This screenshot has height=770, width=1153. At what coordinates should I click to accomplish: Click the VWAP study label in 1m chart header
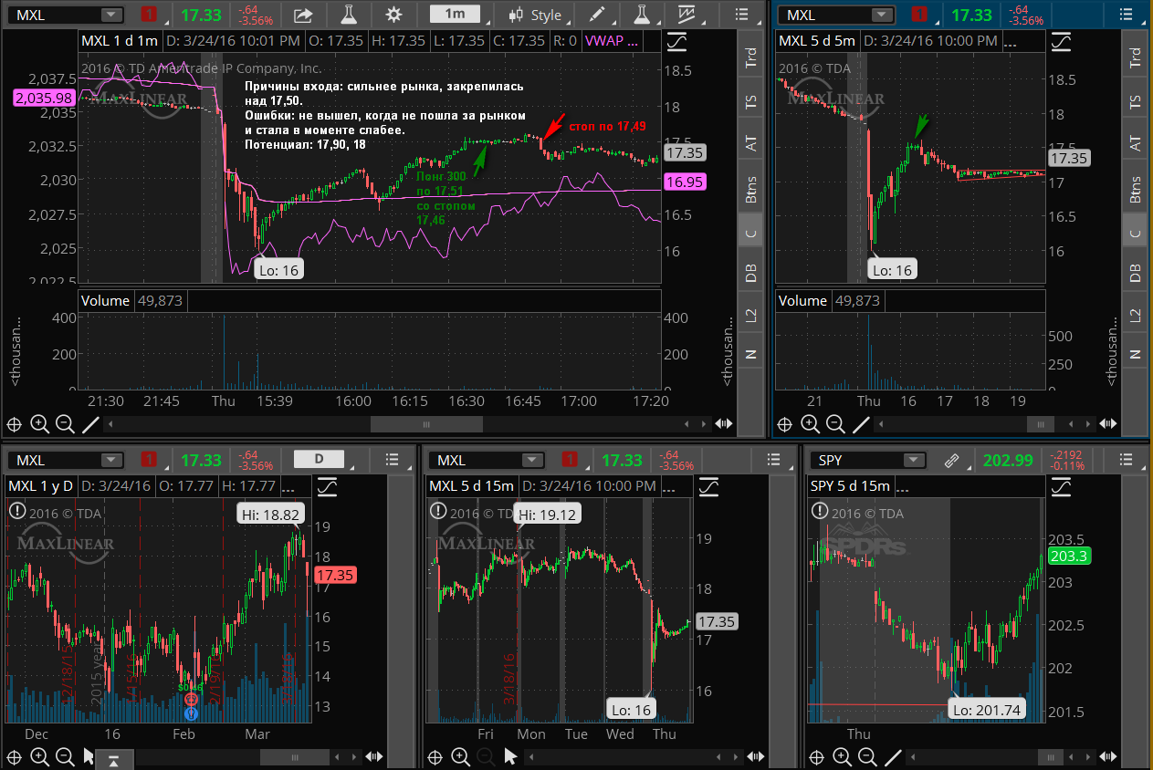click(612, 41)
